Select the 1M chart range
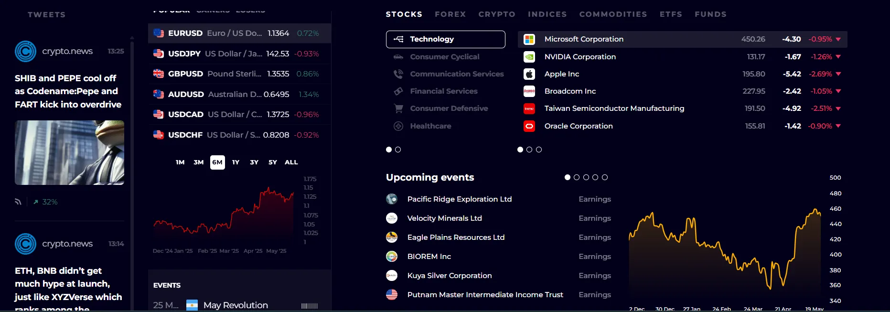The width and height of the screenshot is (890, 312). [180, 162]
